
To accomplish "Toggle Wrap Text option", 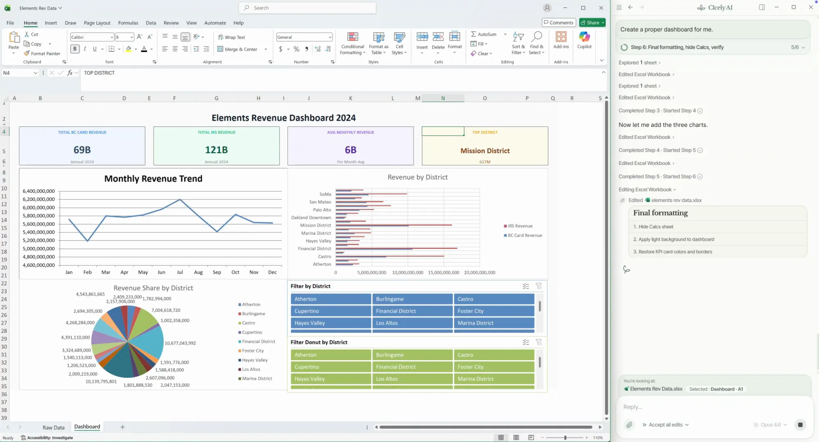I will point(231,37).
